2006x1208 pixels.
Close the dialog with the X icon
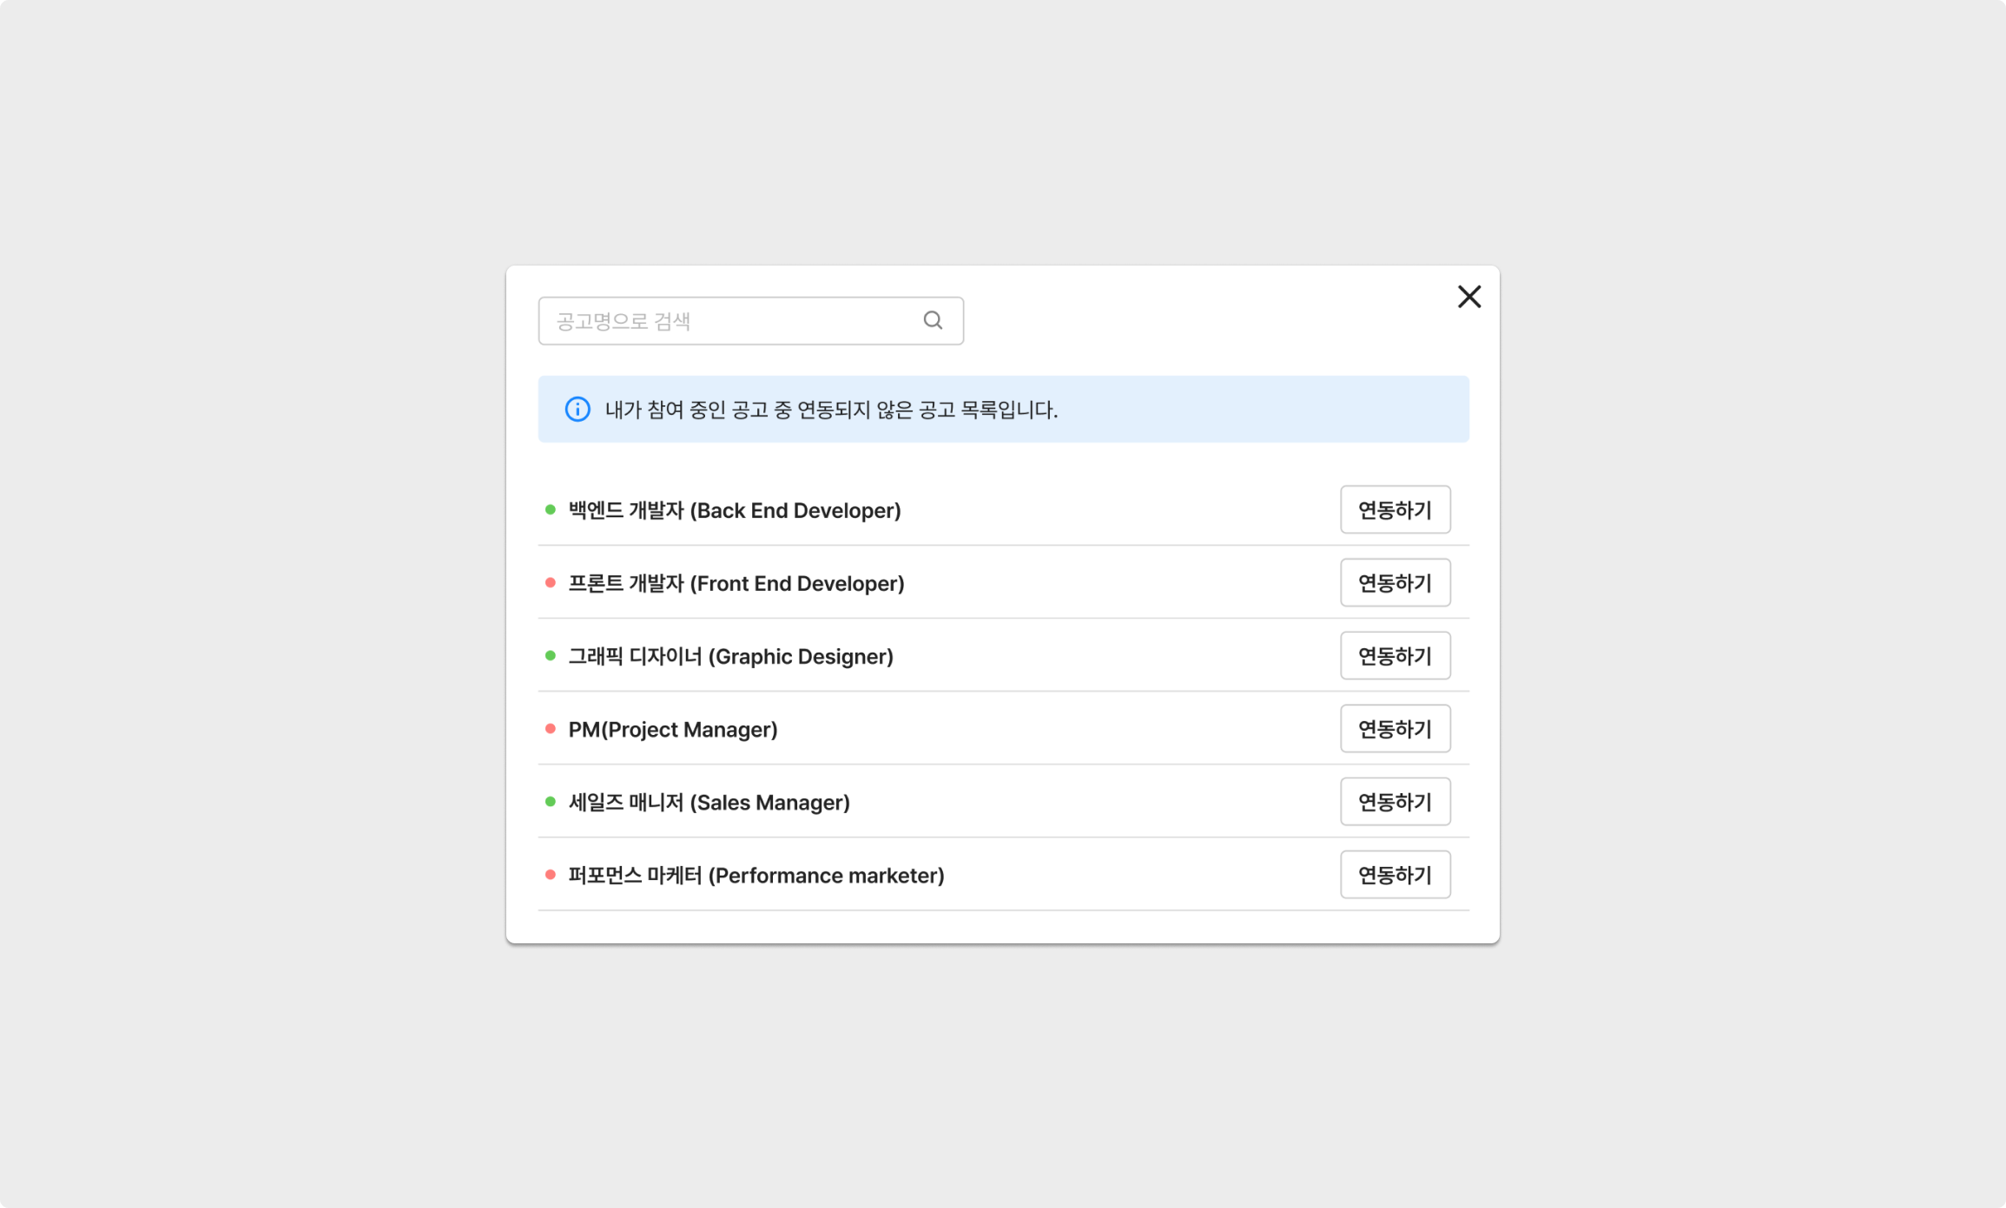1468,297
